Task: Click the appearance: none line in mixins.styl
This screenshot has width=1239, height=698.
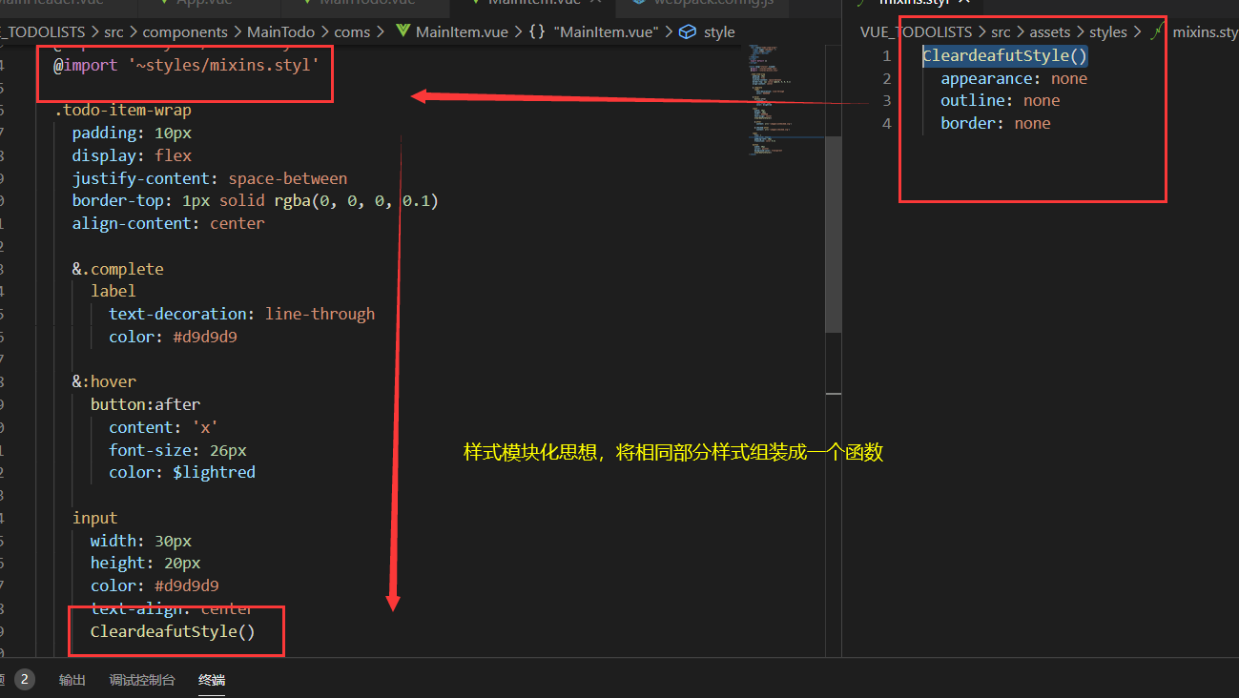Action: [x=1014, y=78]
